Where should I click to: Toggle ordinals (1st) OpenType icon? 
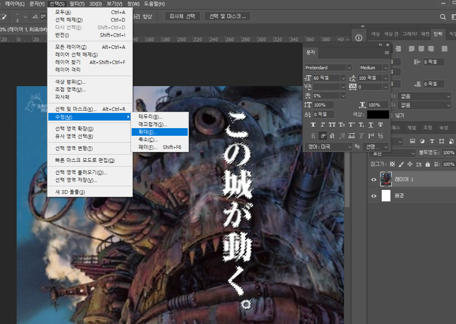pos(371,136)
